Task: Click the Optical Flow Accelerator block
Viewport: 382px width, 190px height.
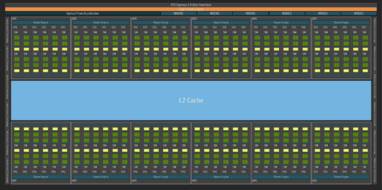Action: tap(83, 13)
